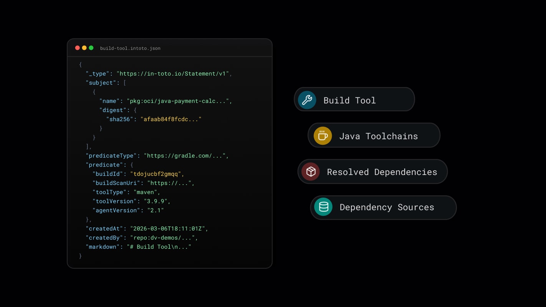Screen dimensions: 546x307
Task: Click the "toolType" key
Action: coord(109,192)
